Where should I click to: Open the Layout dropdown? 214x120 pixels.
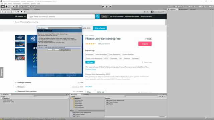coord(208,7)
